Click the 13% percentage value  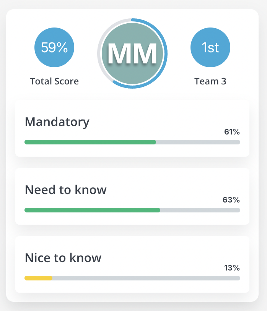pyautogui.click(x=232, y=268)
